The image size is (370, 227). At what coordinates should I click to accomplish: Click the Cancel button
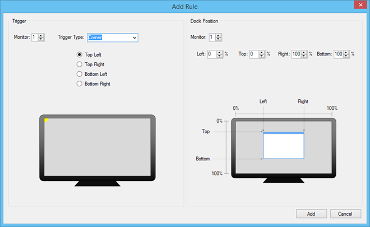tap(345, 214)
